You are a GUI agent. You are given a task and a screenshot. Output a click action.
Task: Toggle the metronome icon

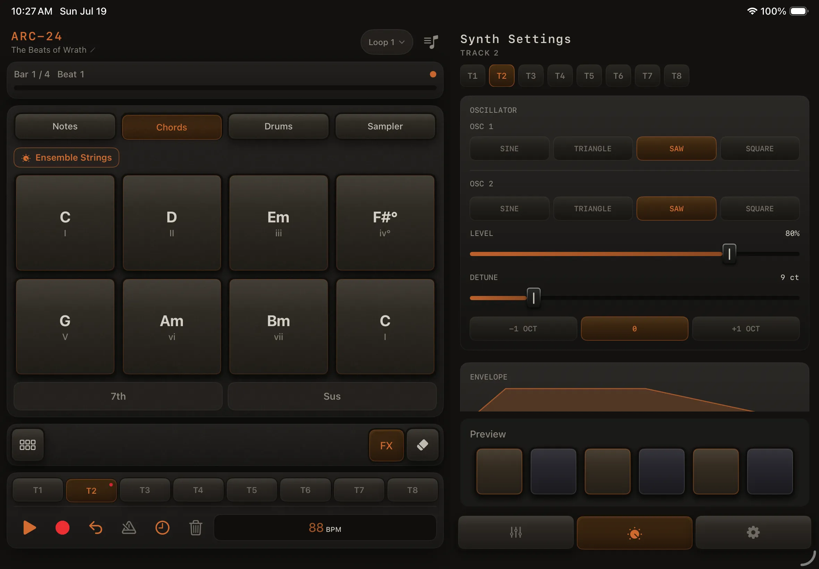(129, 528)
